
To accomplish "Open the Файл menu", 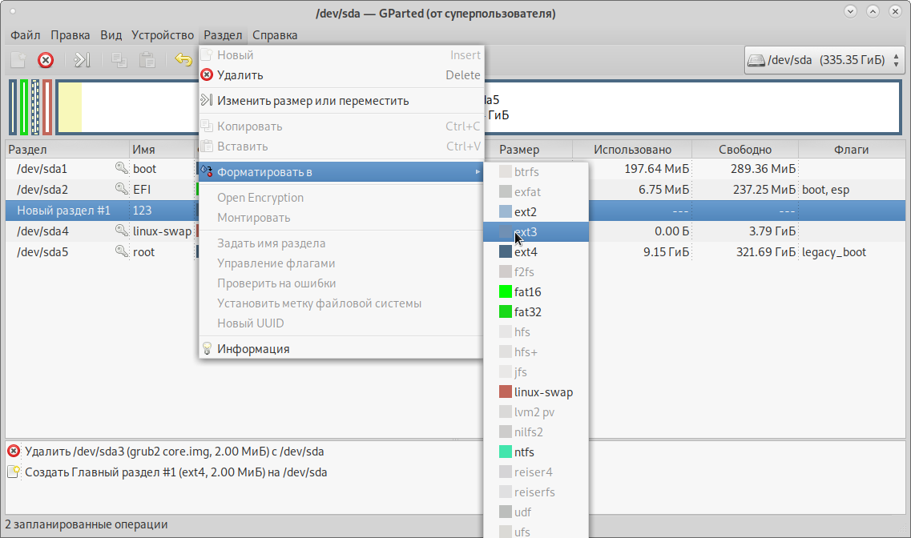I will pyautogui.click(x=26, y=34).
